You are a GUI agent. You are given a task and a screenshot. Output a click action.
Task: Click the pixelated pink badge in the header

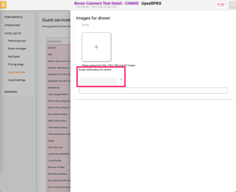pos(221,5)
